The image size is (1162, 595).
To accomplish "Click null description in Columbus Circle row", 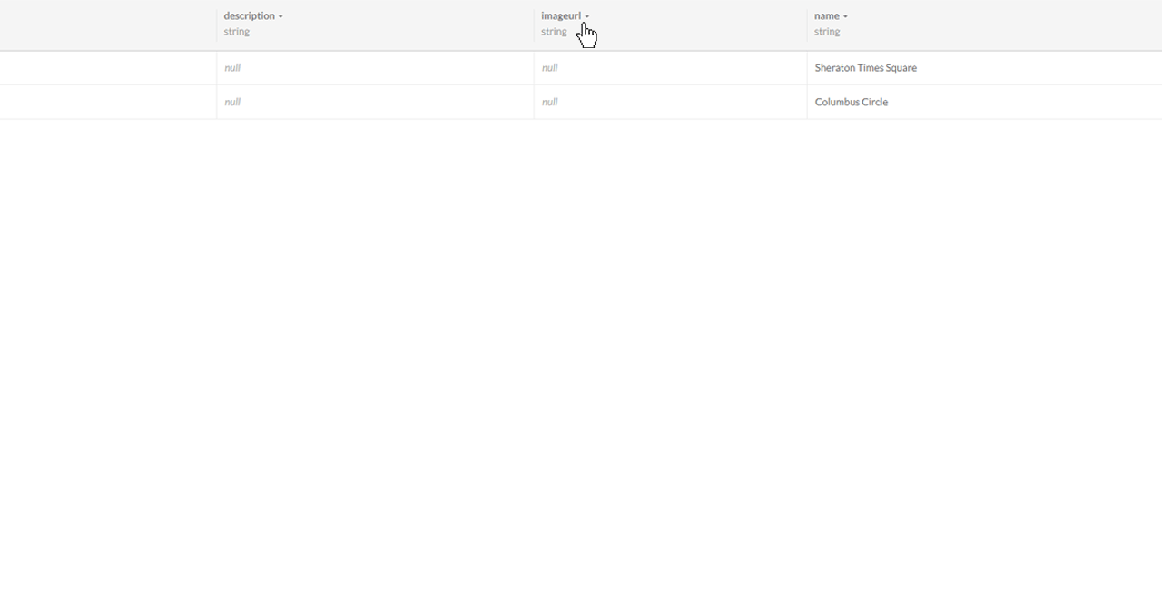I will pyautogui.click(x=232, y=102).
